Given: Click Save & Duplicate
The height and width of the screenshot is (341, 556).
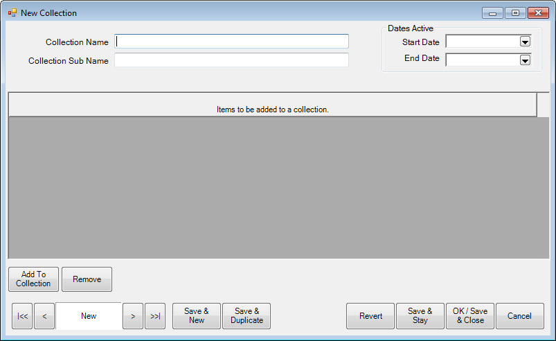Looking at the screenshot, I should 247,316.
